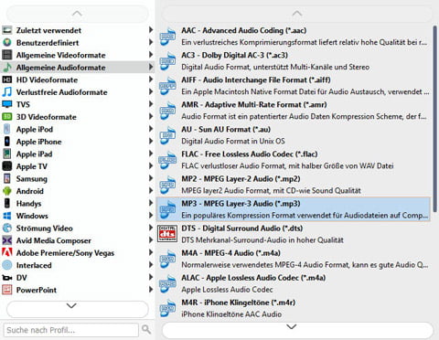Viewport: 439px width, 340px height.
Task: Expand Benutzerdefiniert submenu arrow
Action: click(x=151, y=42)
